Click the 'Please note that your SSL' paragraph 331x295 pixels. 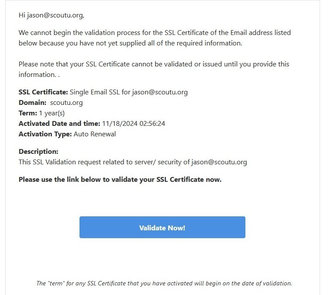coord(154,69)
